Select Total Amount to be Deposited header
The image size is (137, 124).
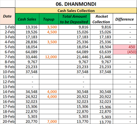(x=74, y=19)
